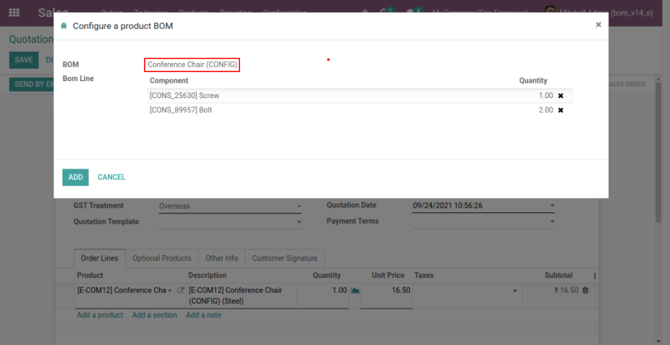Click the forecast chart icon beside quantity
The width and height of the screenshot is (670, 345).
coord(355,290)
